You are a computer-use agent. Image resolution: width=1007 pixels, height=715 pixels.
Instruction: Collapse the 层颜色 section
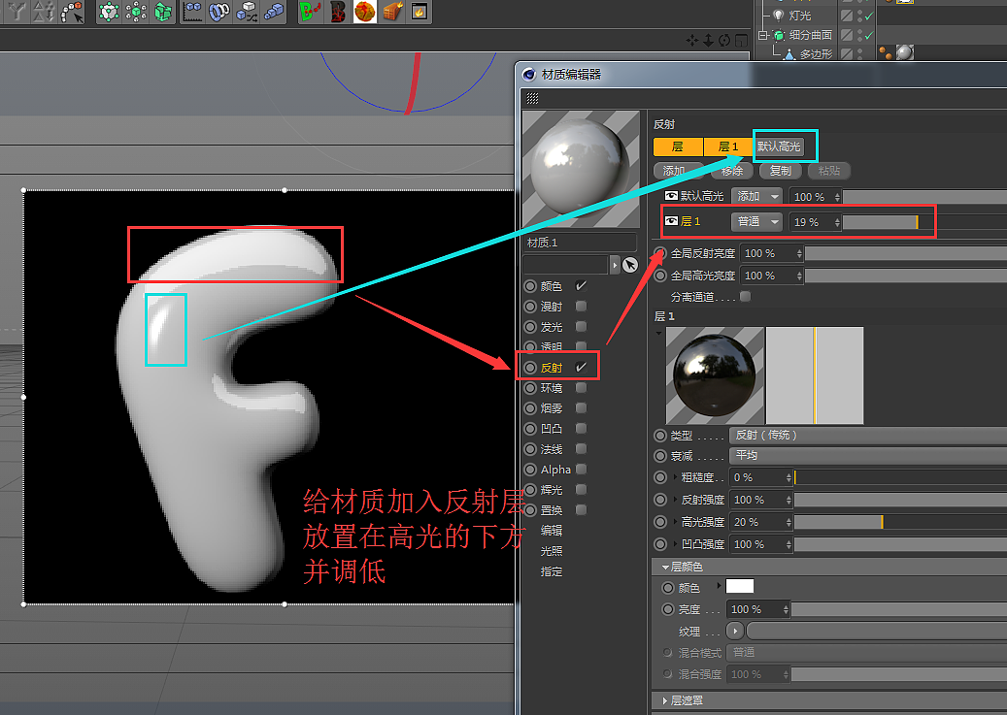pos(664,567)
